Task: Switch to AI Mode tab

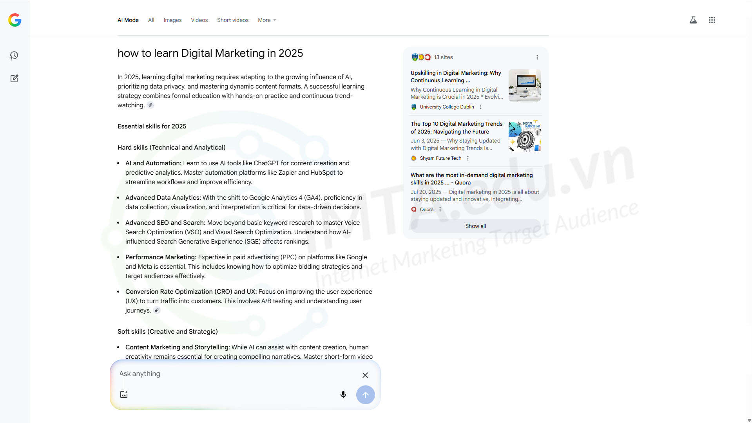Action: [x=128, y=20]
